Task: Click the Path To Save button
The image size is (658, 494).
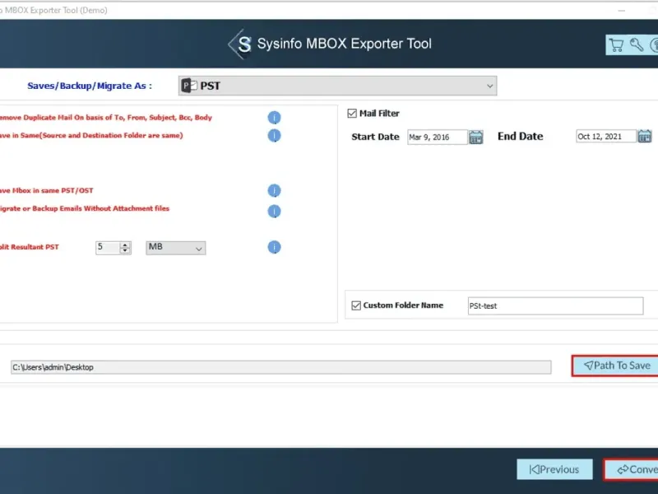Action: pyautogui.click(x=615, y=366)
